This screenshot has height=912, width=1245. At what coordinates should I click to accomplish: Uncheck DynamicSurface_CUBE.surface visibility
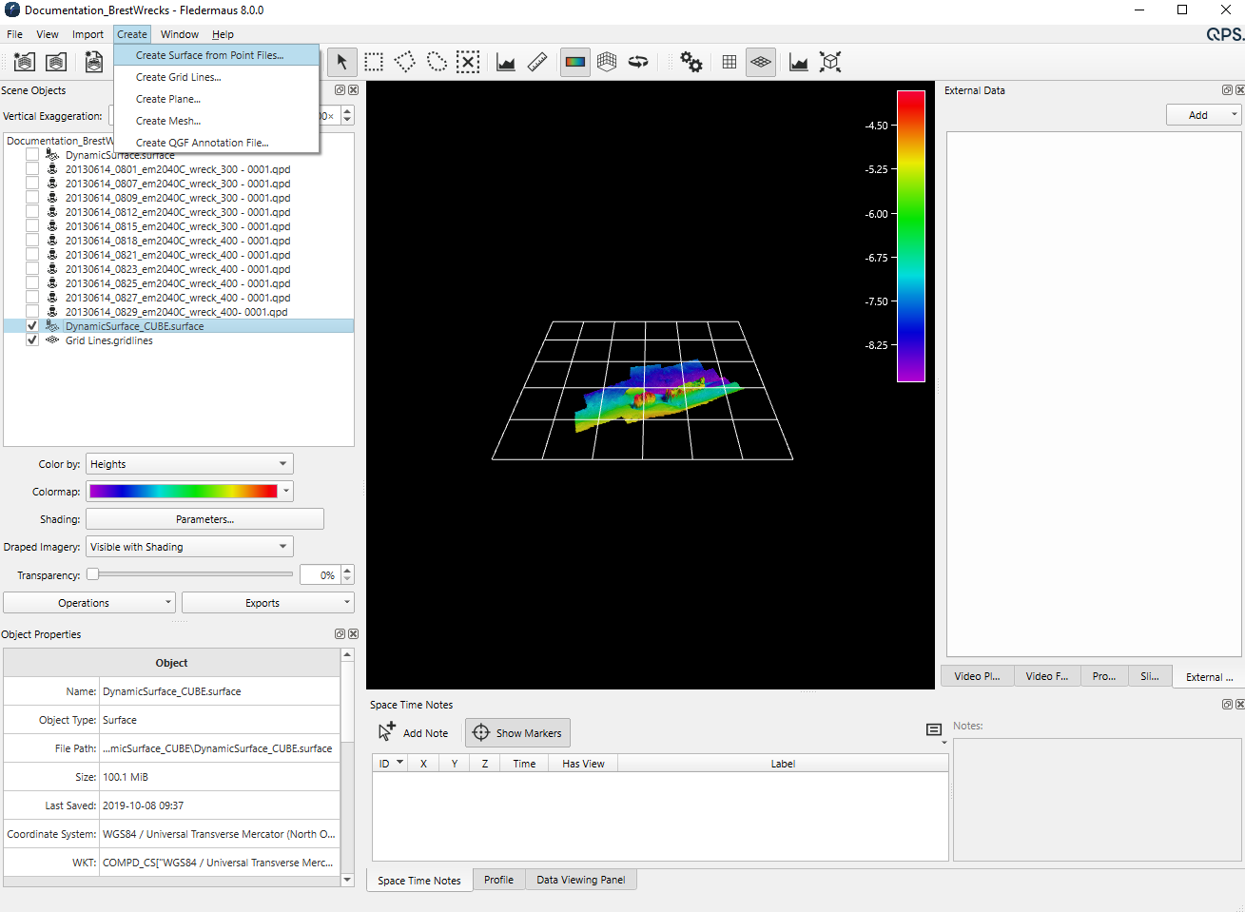click(32, 326)
